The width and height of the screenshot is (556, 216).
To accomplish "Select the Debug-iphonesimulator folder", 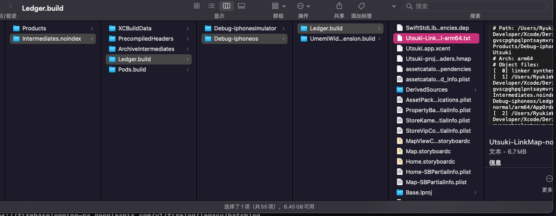I will point(244,29).
